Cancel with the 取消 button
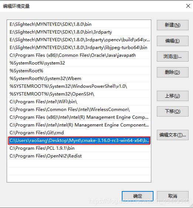Viewport: 193px width, 208px height. coord(173,196)
